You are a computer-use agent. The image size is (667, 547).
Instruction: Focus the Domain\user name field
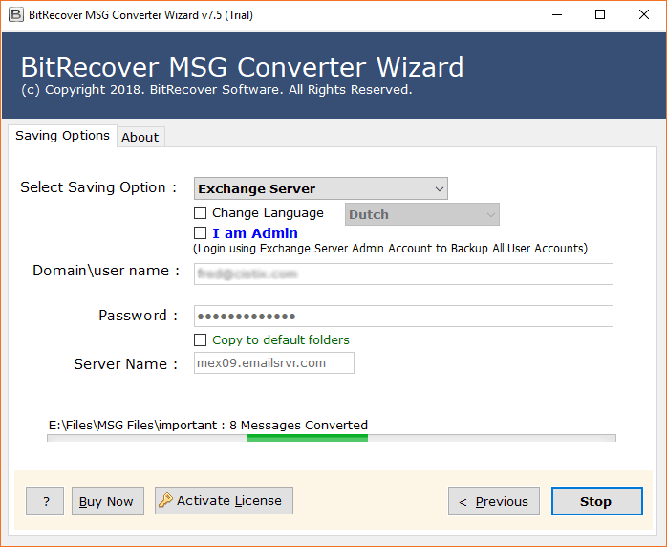pos(403,273)
